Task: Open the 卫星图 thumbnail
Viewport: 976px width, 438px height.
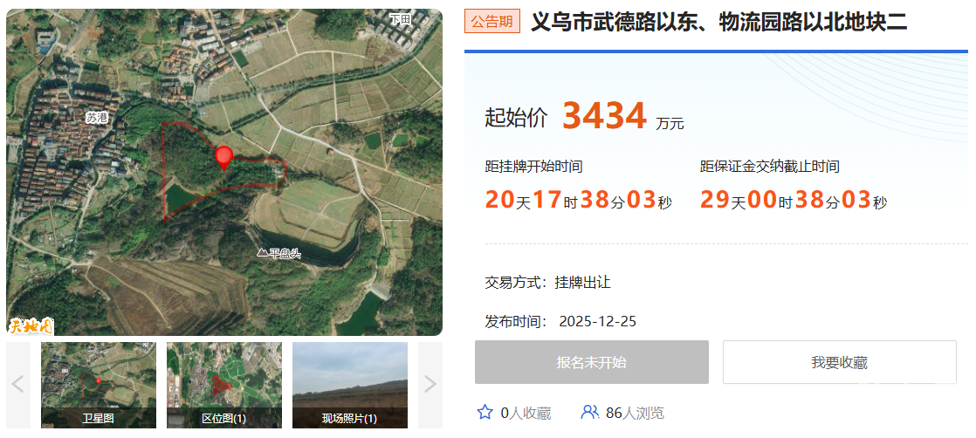Action: tap(99, 385)
